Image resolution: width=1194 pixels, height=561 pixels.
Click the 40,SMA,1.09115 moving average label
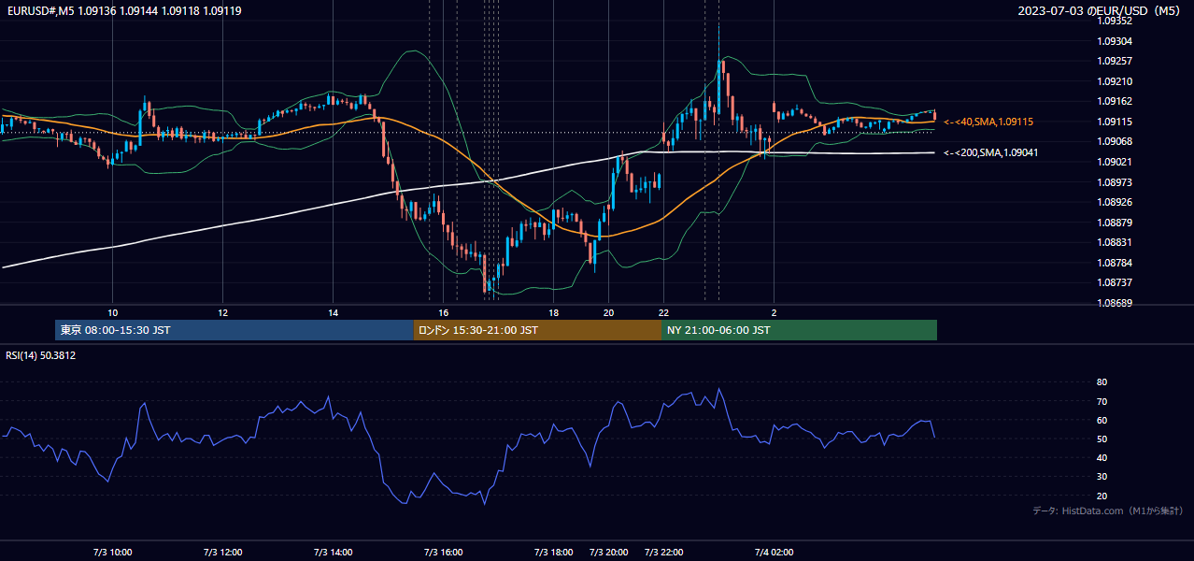pos(988,122)
